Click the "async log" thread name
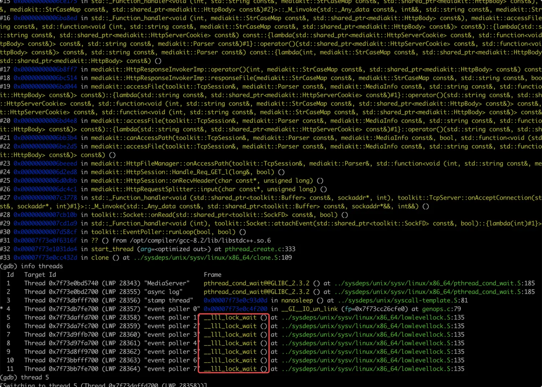This screenshot has width=542, height=387. click(x=163, y=292)
